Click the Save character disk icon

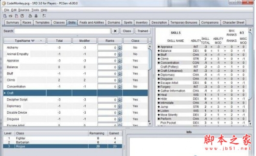tap(22, 16)
